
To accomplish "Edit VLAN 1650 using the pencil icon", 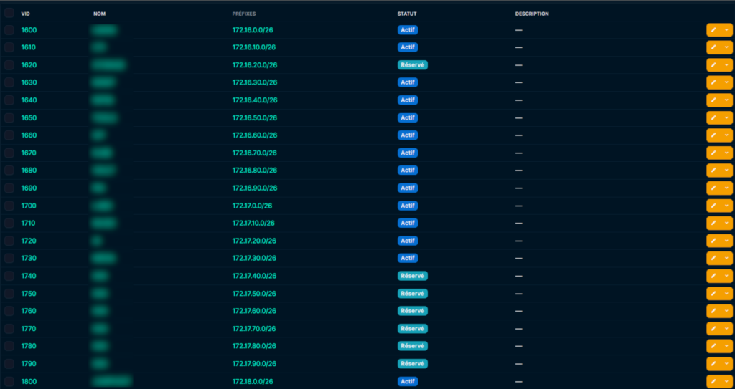I will click(x=714, y=117).
